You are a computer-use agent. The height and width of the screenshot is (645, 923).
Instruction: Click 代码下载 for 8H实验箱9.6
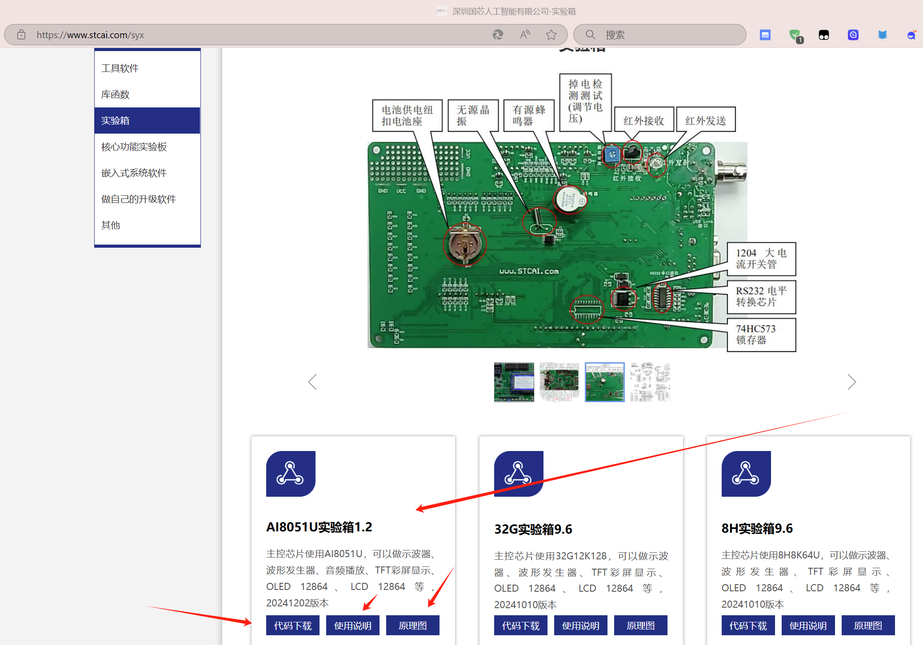(x=748, y=625)
